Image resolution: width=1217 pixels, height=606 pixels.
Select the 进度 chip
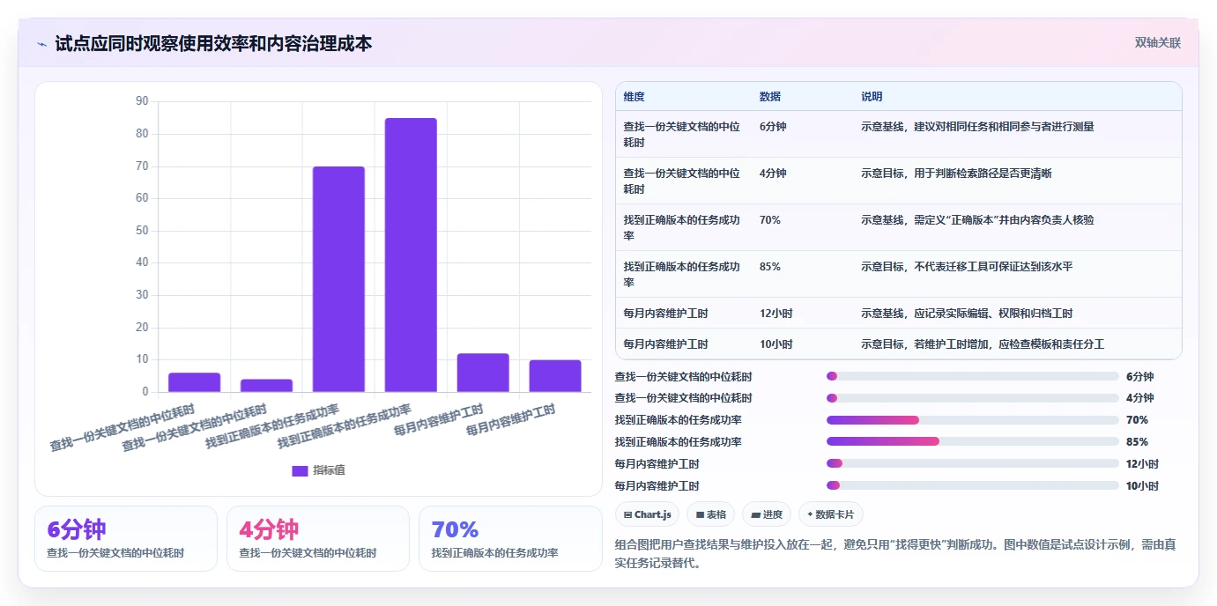[766, 514]
